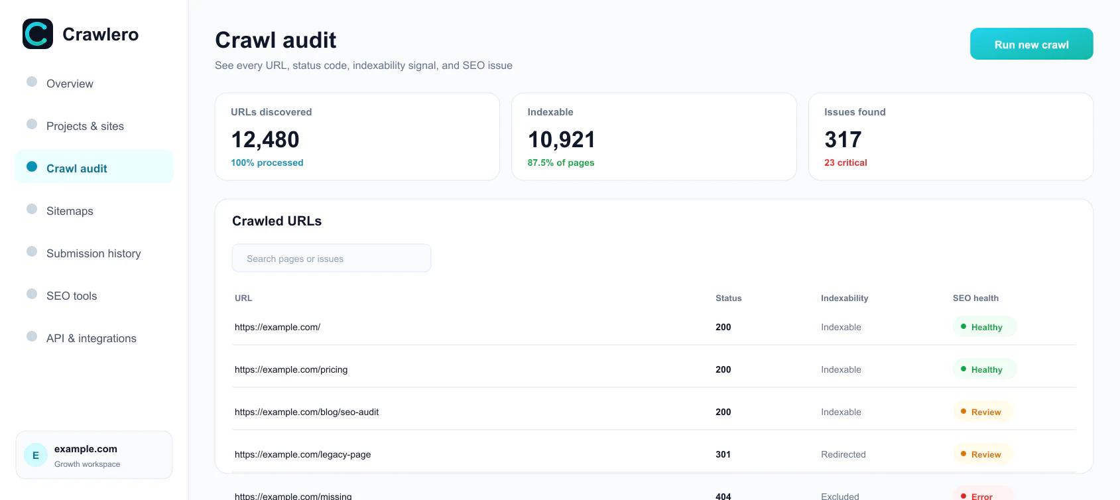Click the https://example.com/missing URL
1120x500 pixels.
[293, 496]
